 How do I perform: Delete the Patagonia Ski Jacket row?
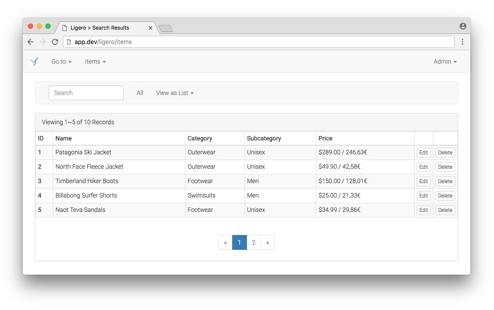pyautogui.click(x=445, y=153)
